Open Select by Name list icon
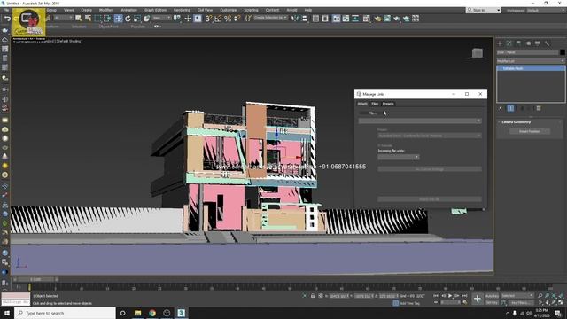 pyautogui.click(x=88, y=19)
